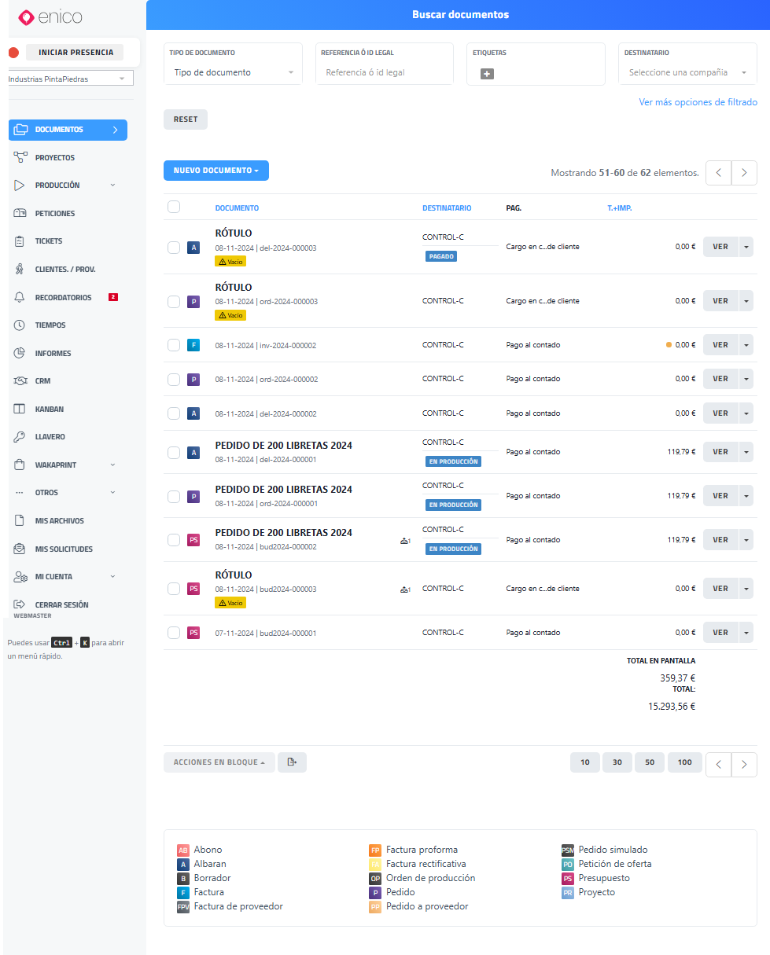Image resolution: width=770 pixels, height=955 pixels.
Task: Open Proyectos in the sidebar menu
Action: pos(55,158)
